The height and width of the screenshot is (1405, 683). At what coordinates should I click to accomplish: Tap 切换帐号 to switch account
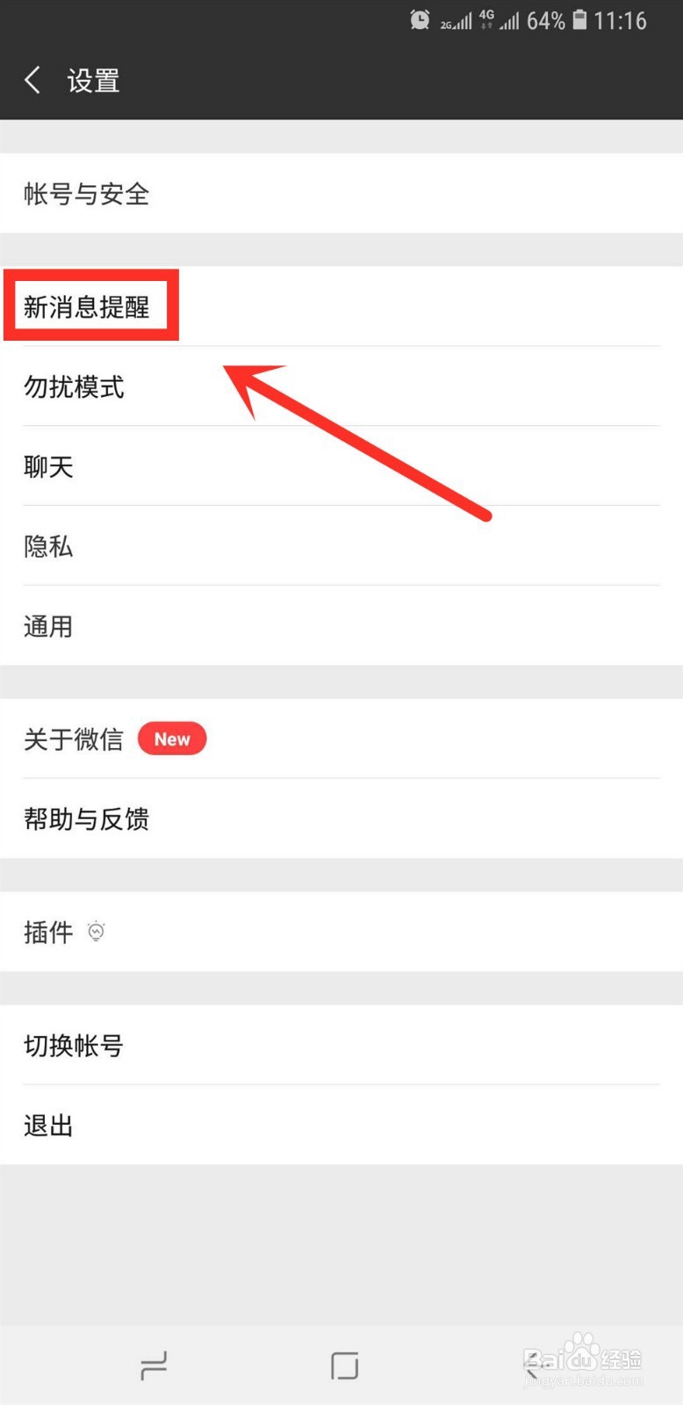click(x=341, y=1045)
